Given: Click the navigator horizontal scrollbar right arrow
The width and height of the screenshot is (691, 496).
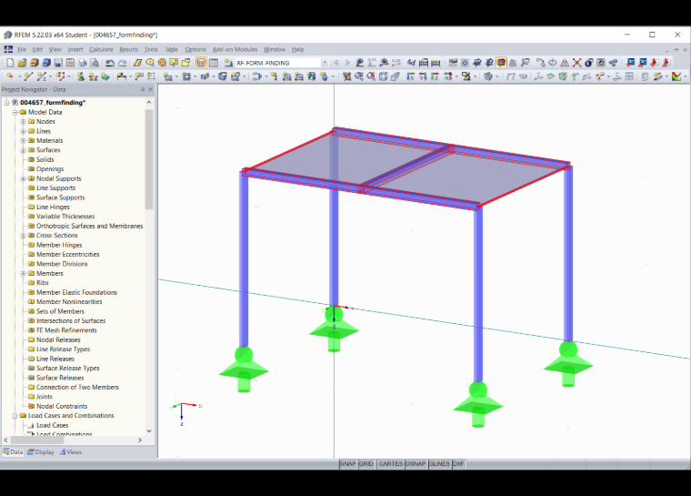Looking at the screenshot, I should point(140,440).
